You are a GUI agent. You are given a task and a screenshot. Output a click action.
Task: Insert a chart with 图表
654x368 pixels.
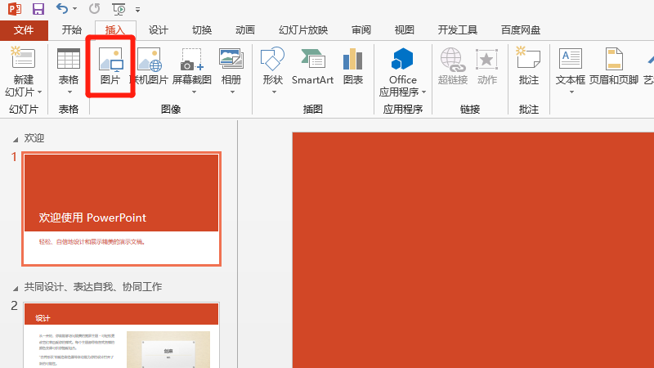[353, 66]
